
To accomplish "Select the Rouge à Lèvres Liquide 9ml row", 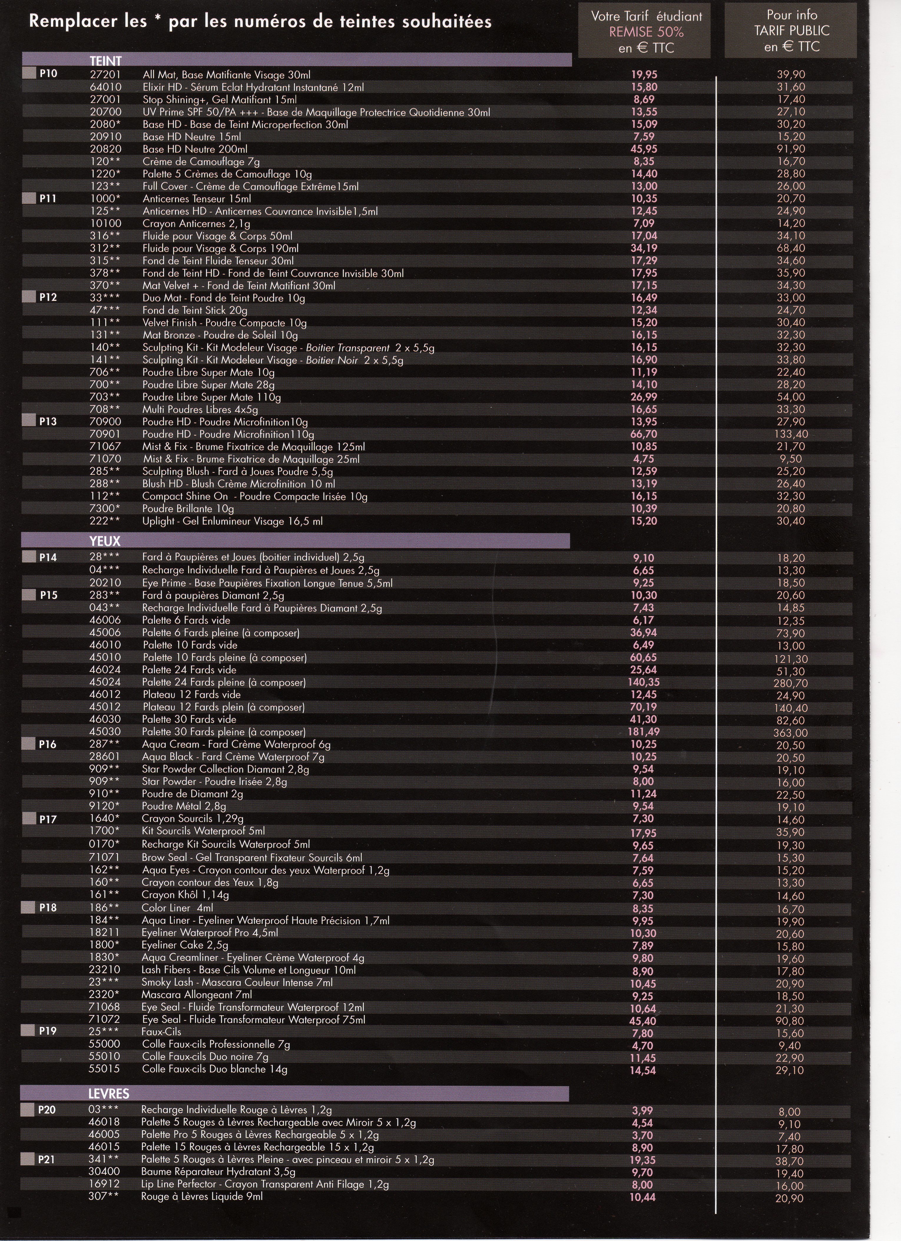I will (x=202, y=1196).
